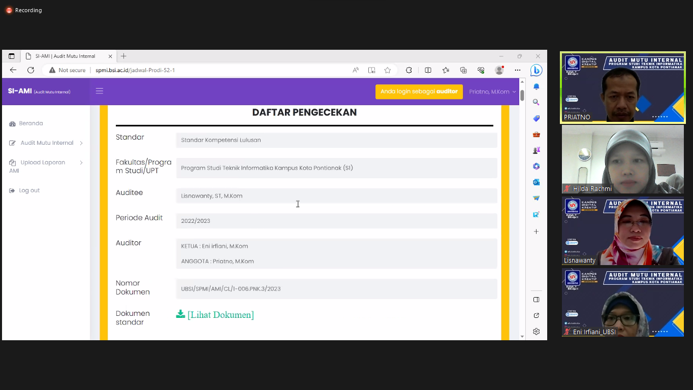Open paper plane Drop icon in sidebar
Image resolution: width=693 pixels, height=390 pixels.
pos(536,198)
